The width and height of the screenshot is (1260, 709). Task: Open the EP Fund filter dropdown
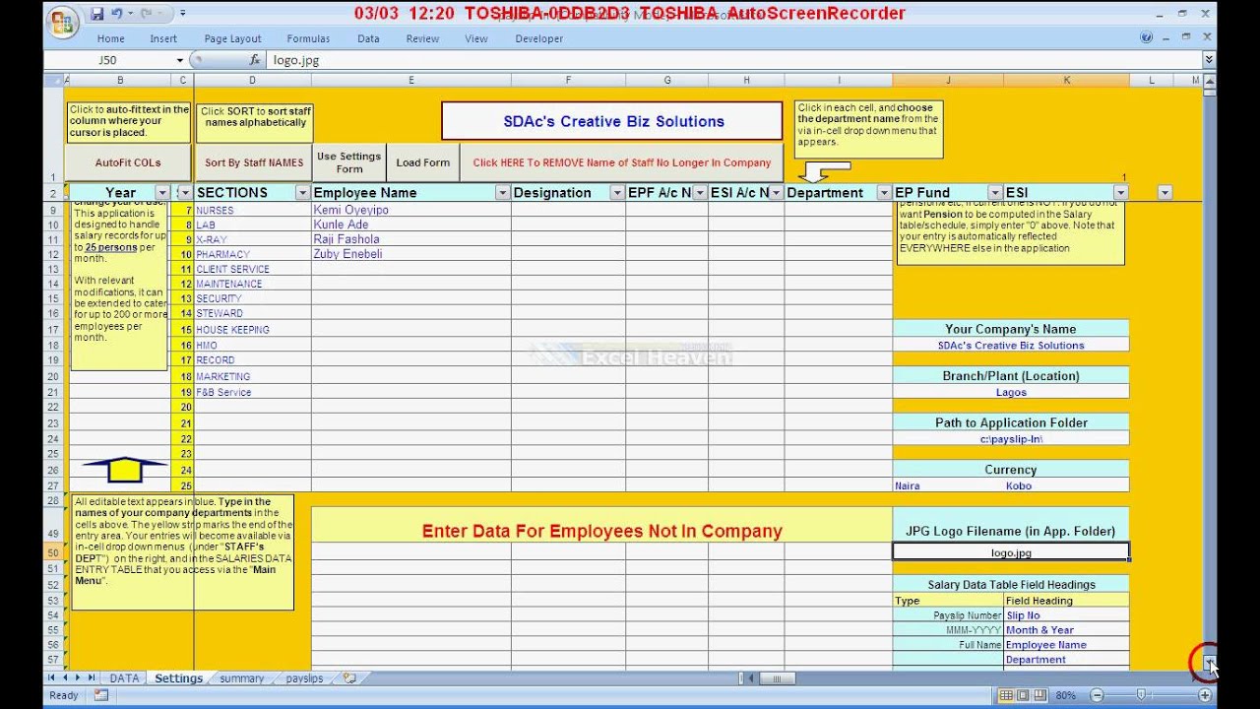(x=995, y=193)
